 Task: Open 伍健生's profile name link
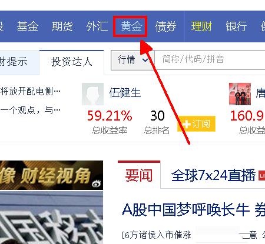point(125,93)
